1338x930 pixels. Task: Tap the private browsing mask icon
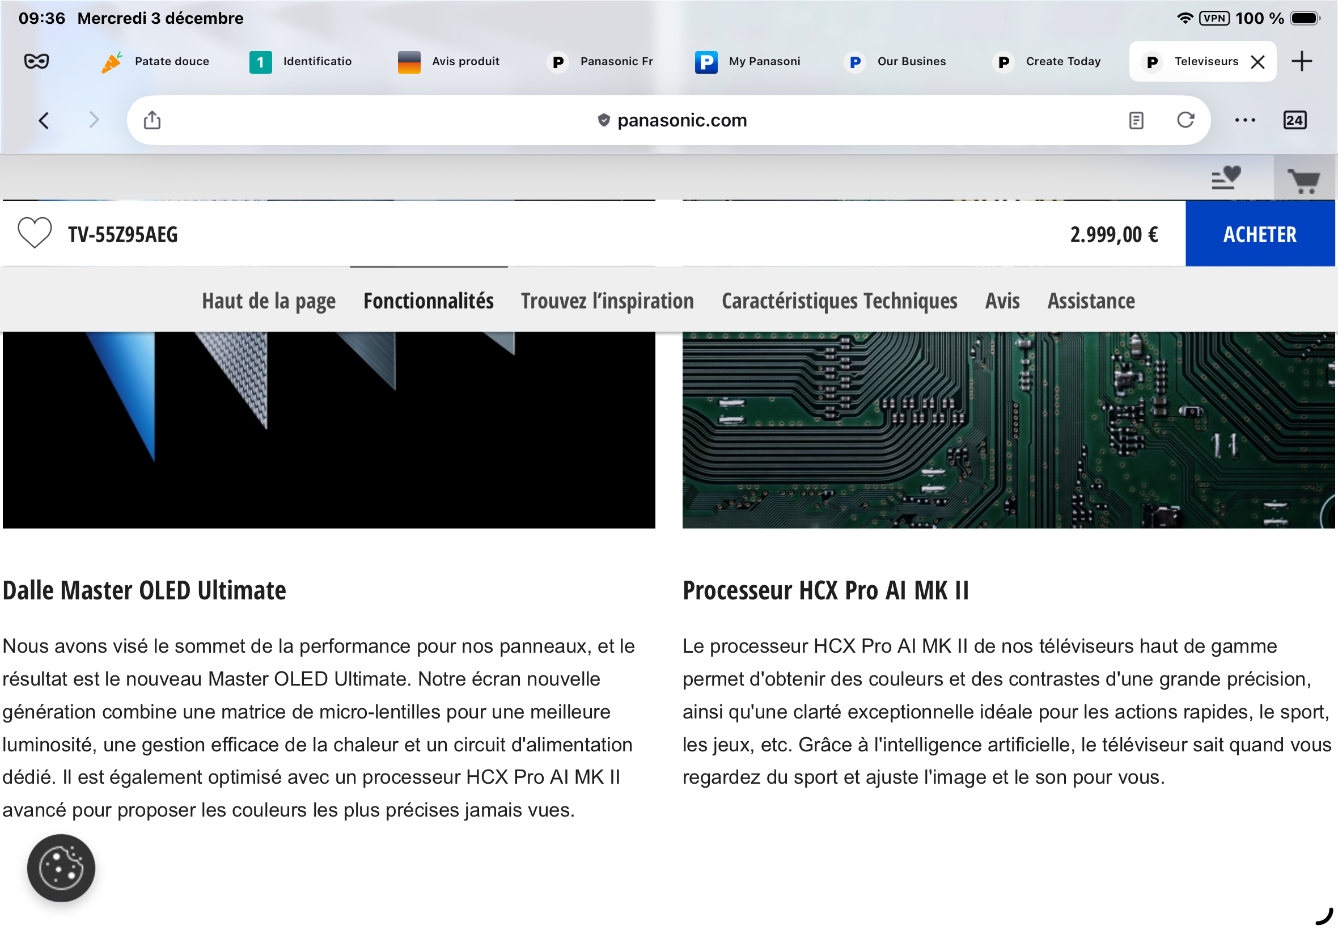[x=36, y=61]
